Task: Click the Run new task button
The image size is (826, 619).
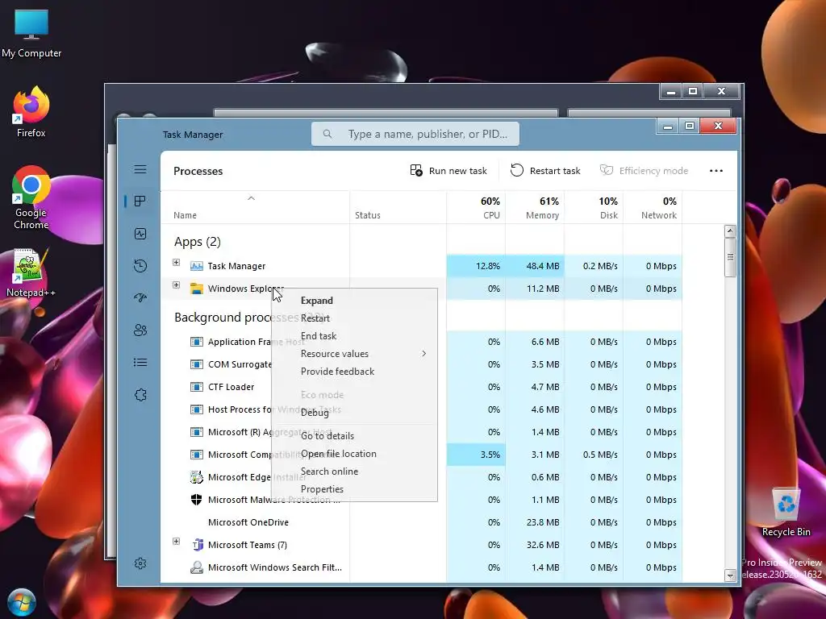Action: 448,171
